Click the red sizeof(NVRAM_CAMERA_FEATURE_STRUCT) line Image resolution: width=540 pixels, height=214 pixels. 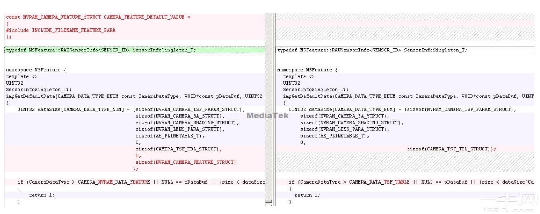[x=185, y=162]
